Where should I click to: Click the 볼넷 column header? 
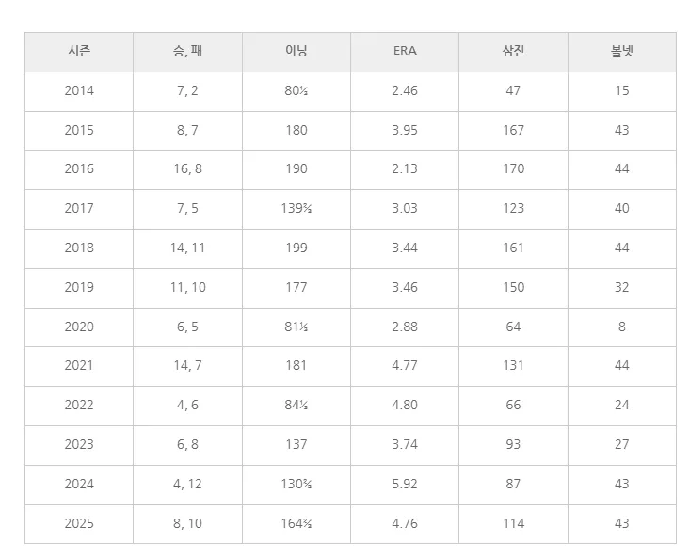click(622, 52)
